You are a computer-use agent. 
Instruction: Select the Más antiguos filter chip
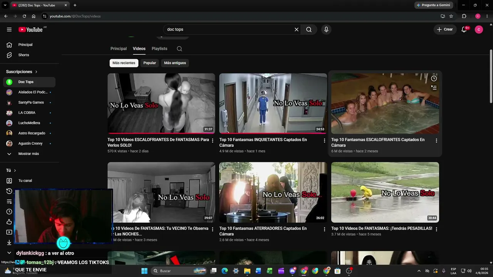[x=175, y=63]
